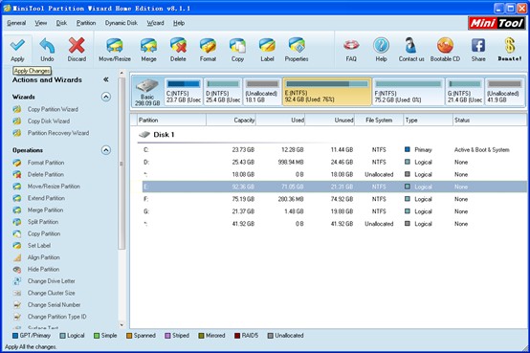Click the Change Serial Number operation text
Screen dimensions: 530x353
(x=54, y=304)
